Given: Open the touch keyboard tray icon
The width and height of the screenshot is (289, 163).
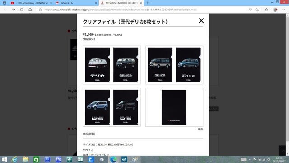Looking at the screenshot, I should 243,159.
